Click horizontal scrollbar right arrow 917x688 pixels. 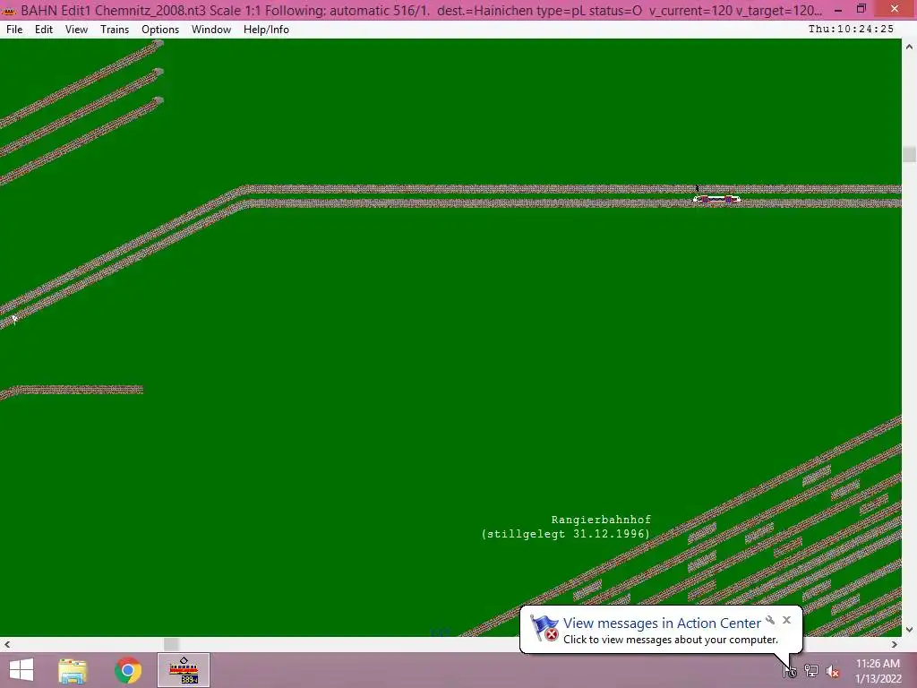[895, 644]
